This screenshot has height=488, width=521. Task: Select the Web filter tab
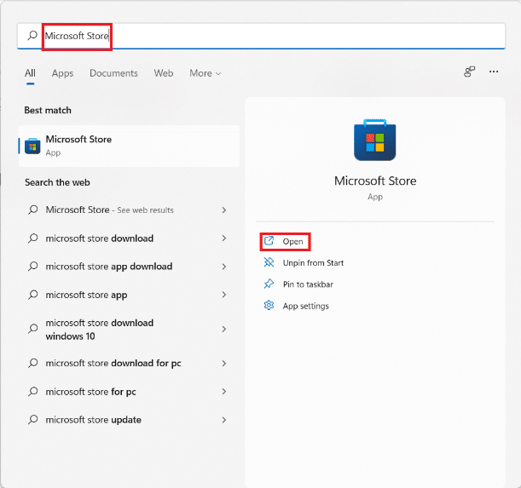coord(164,73)
